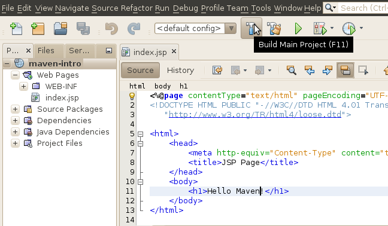Screen dimensions: 388x226
Task: Expand the Java Dependencies node
Action: (x=16, y=132)
